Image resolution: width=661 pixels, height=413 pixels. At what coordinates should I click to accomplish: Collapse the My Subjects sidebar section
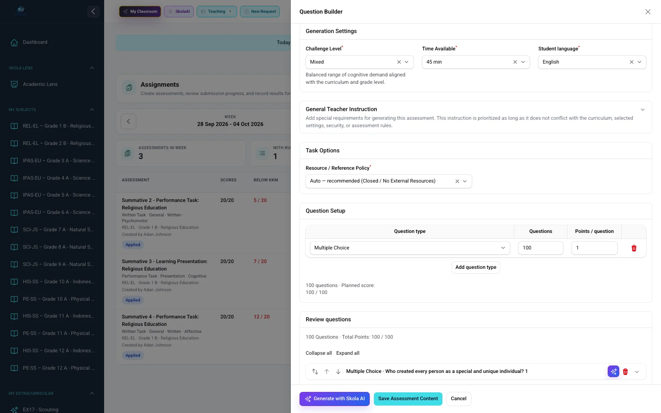(92, 109)
